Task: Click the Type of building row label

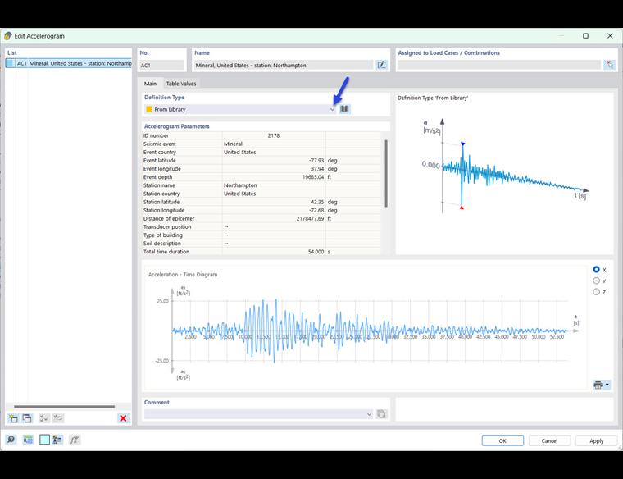Action: tap(163, 235)
